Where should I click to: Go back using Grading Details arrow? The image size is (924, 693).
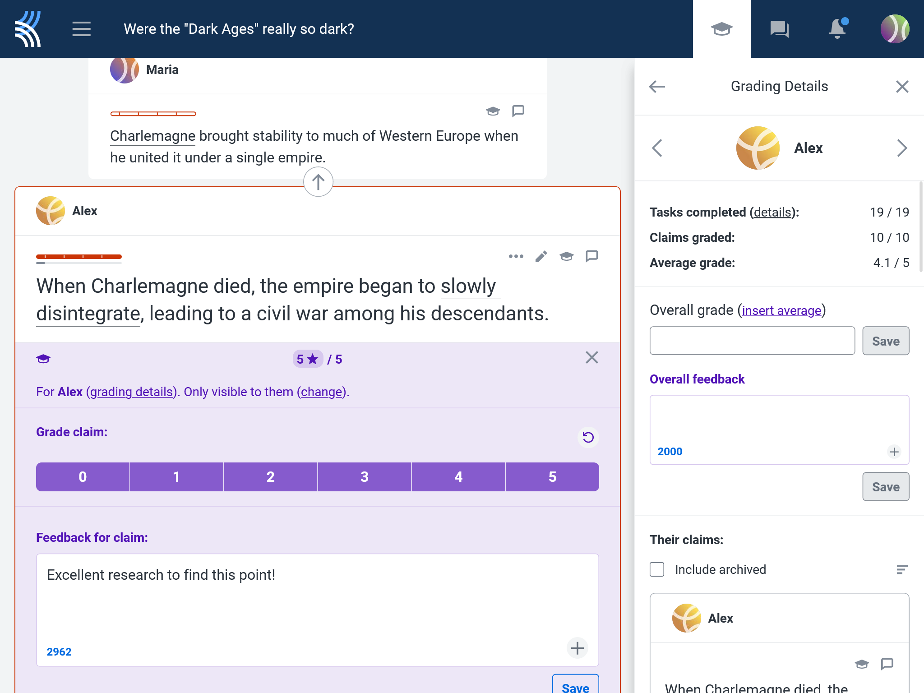point(657,86)
